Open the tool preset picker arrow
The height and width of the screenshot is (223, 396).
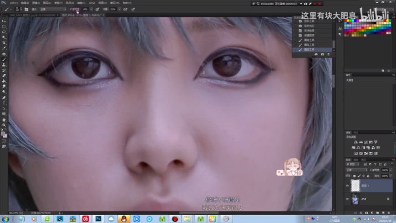pyautogui.click(x=11, y=10)
